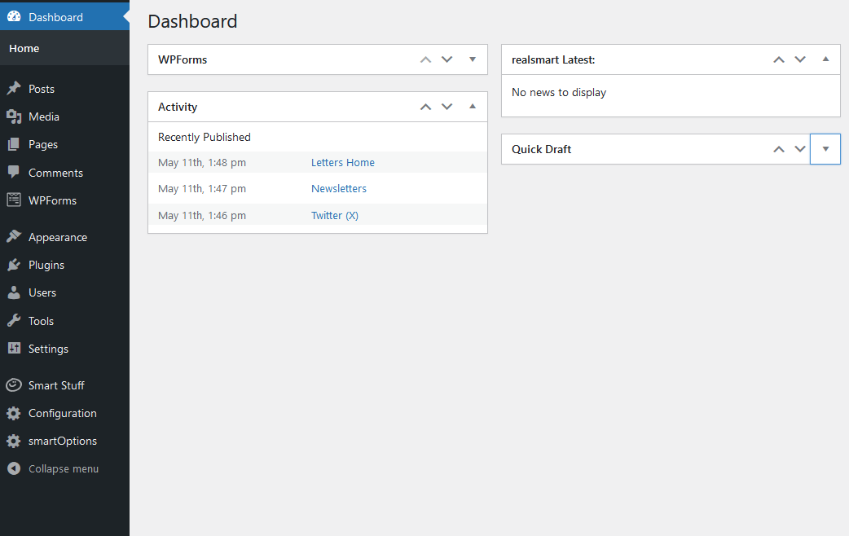Image resolution: width=849 pixels, height=536 pixels.
Task: Click the Appearance paintbrush icon
Action: [x=14, y=237]
